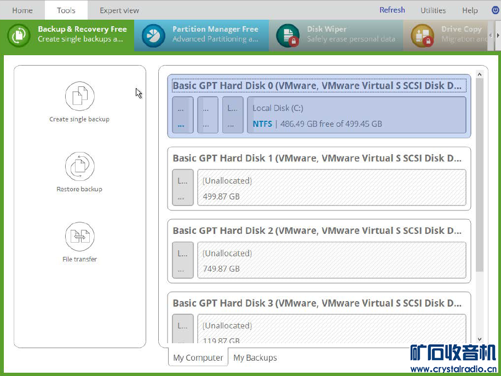Open Disk Wiper tile title
This screenshot has width=501, height=376.
point(326,29)
